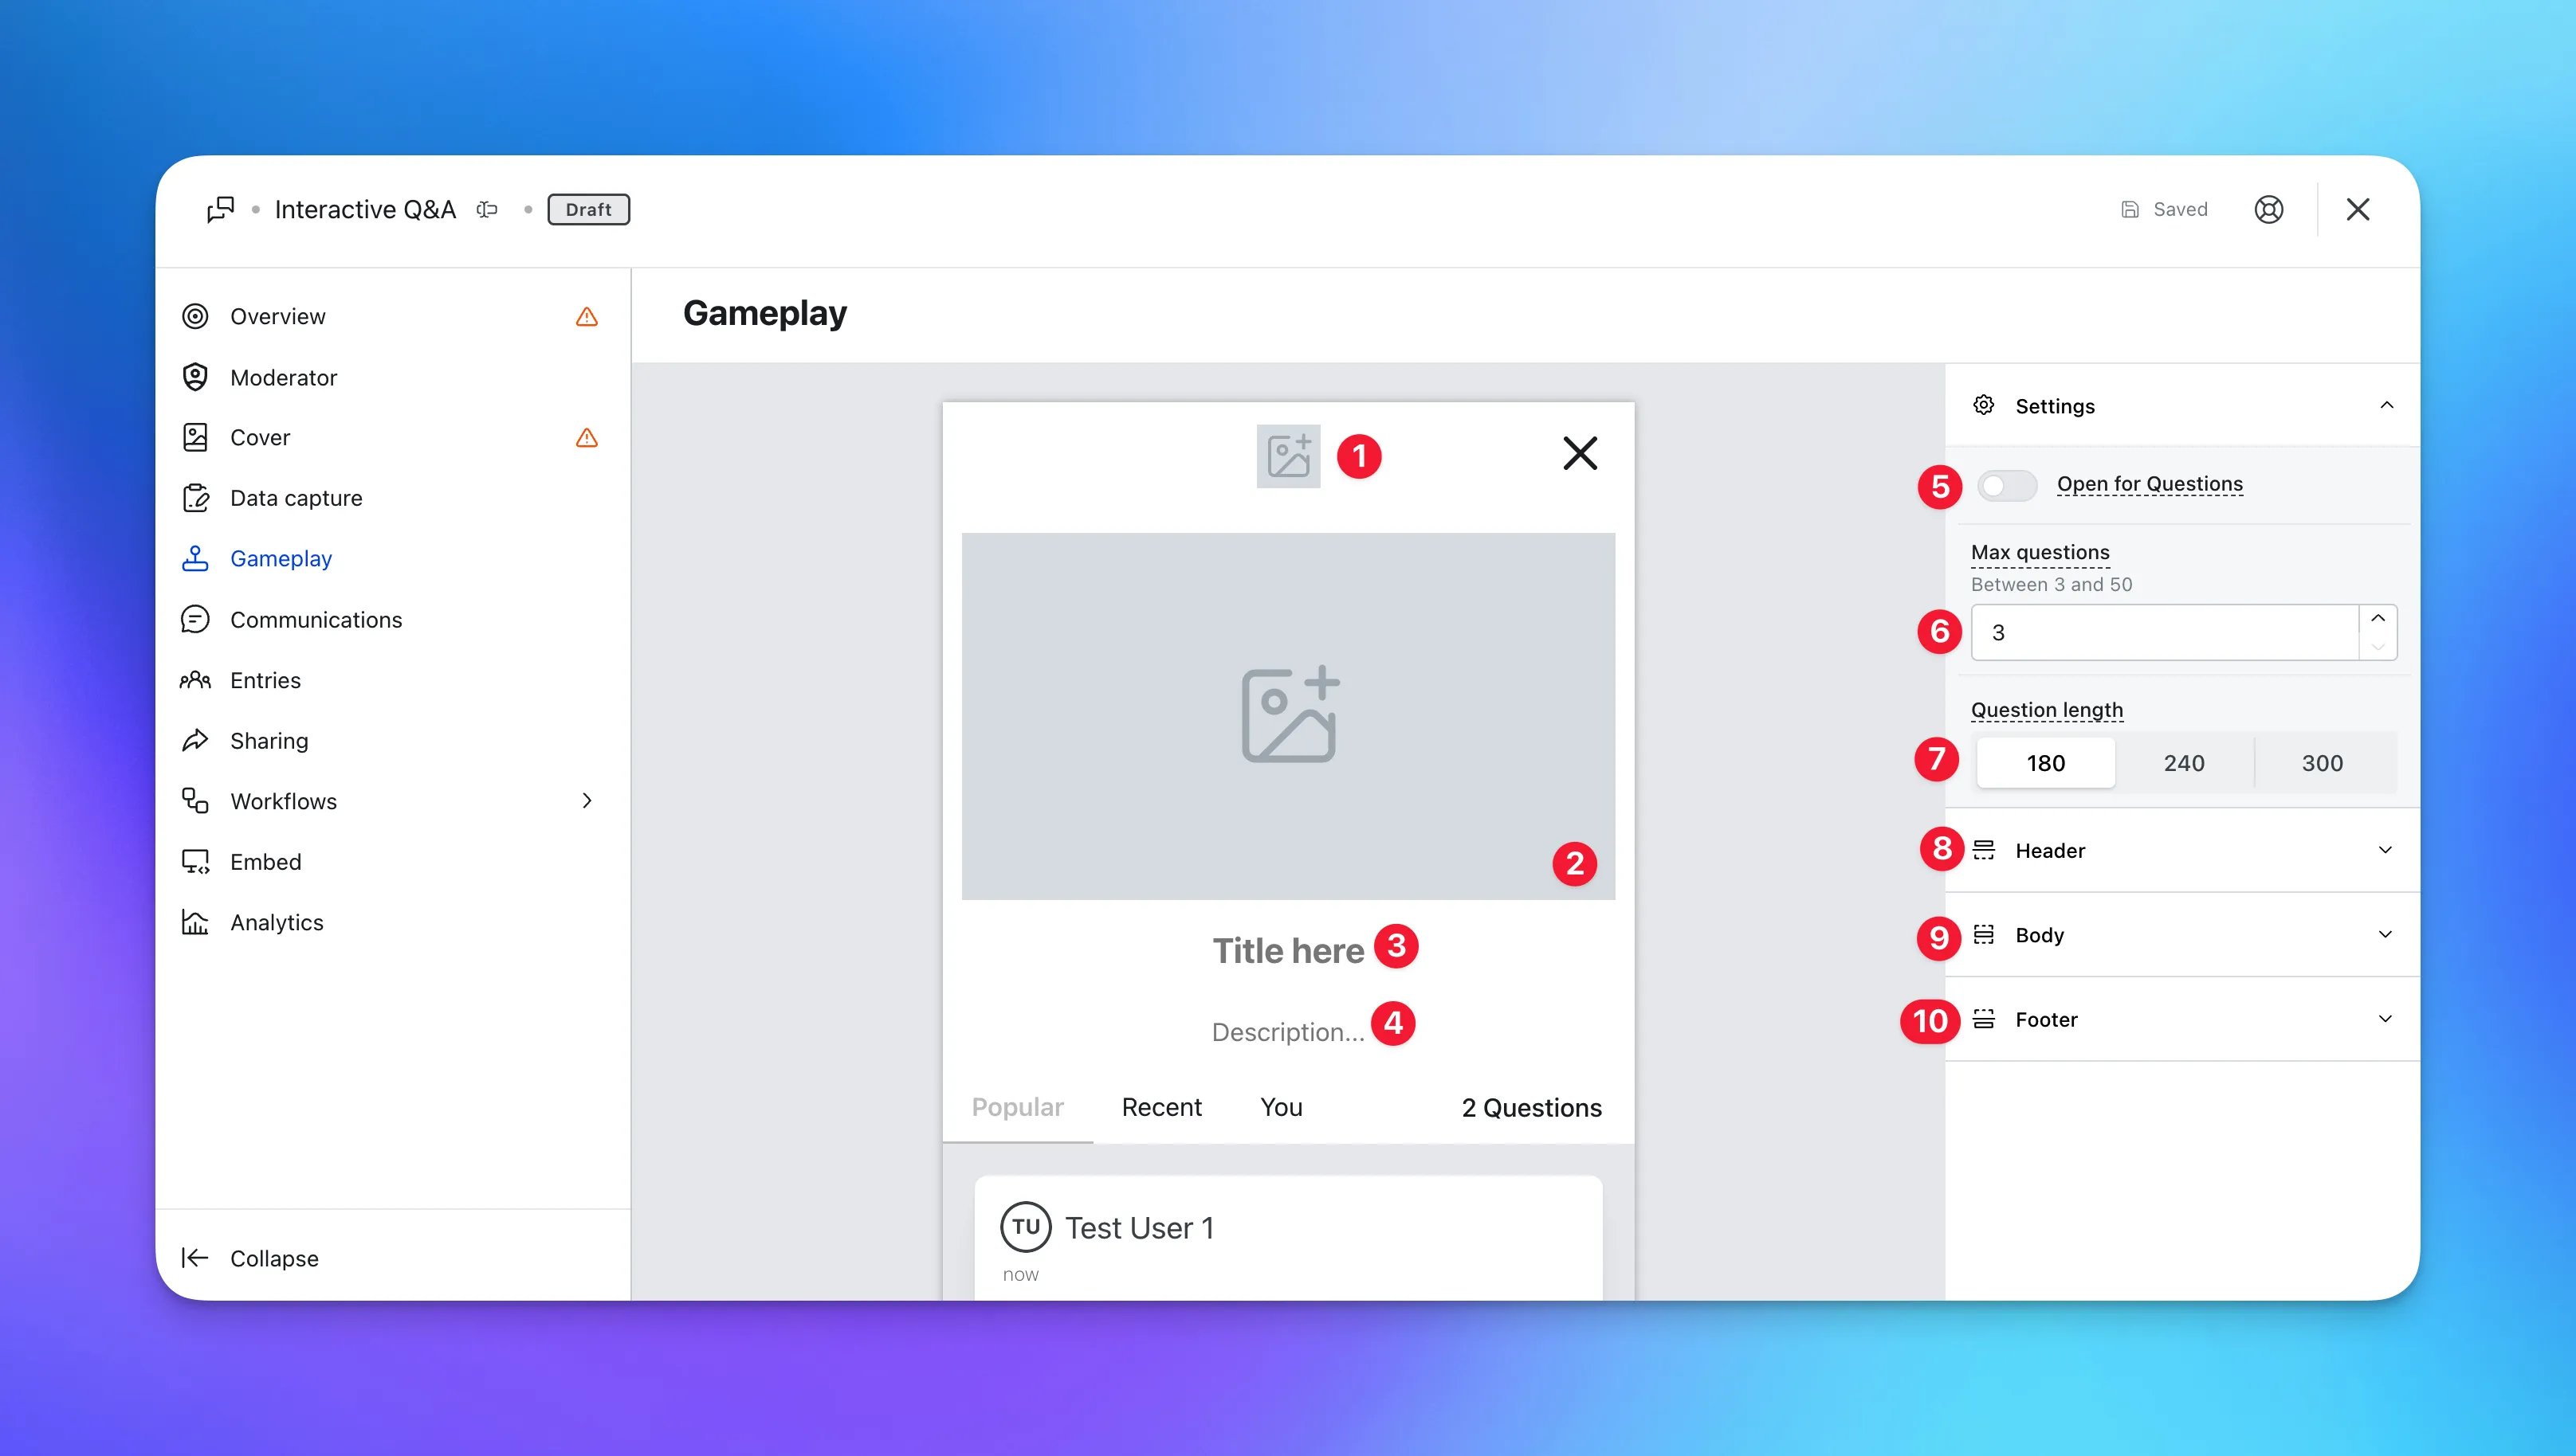Click the Moderator shield icon
The height and width of the screenshot is (1456, 2576).
click(195, 377)
